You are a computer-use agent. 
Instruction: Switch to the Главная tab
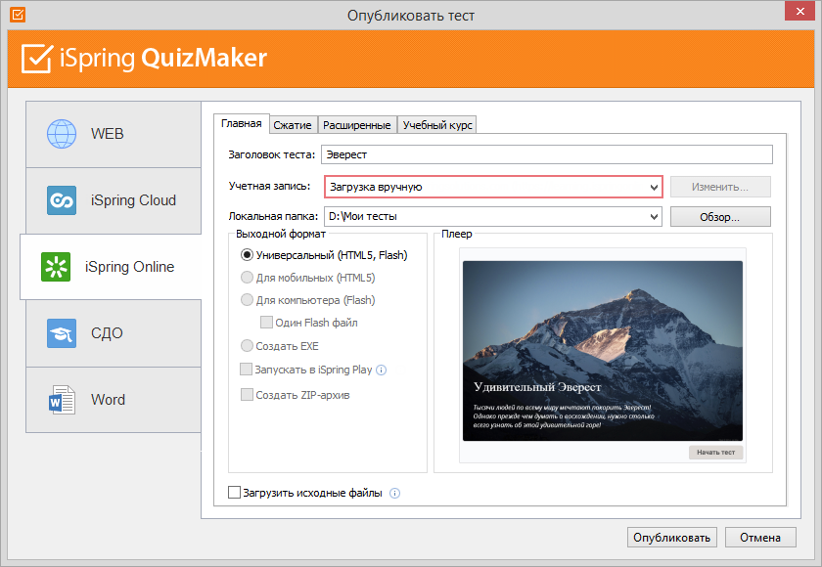(241, 124)
